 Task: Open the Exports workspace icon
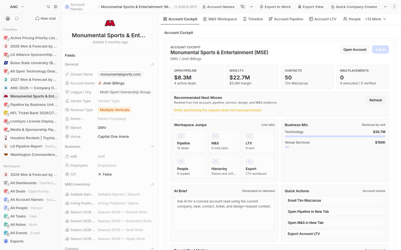6,241
